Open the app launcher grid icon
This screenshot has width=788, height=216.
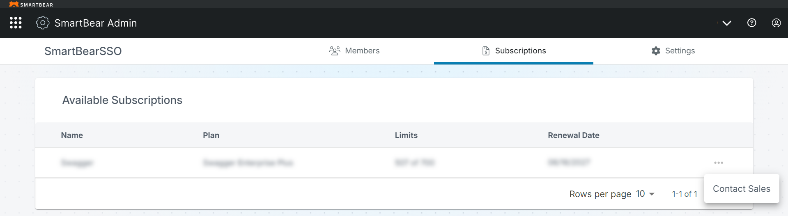16,23
